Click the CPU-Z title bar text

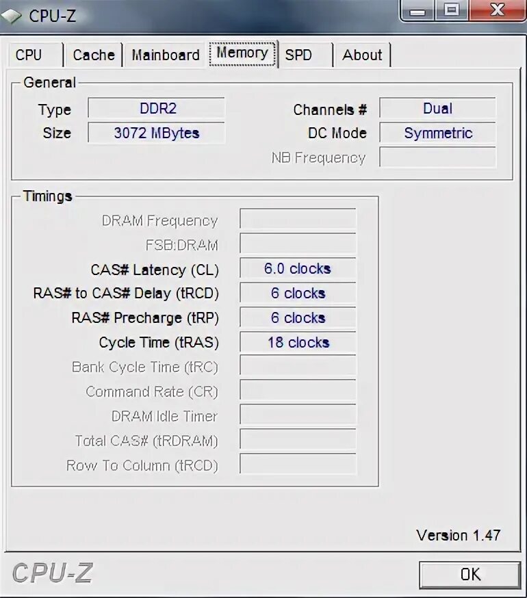[x=53, y=16]
